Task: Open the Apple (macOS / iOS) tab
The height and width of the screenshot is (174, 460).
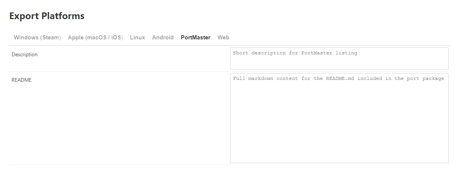Action: tap(95, 37)
